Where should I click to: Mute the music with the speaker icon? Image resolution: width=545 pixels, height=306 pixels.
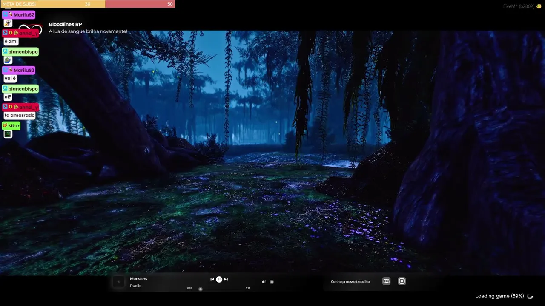point(264,282)
